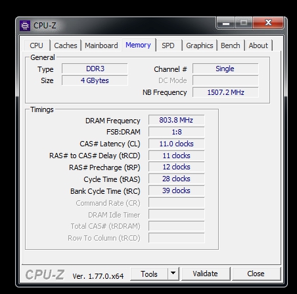Click the CAS# Latency (CL) label
Image resolution: width=297 pixels, height=294 pixels.
[110, 144]
